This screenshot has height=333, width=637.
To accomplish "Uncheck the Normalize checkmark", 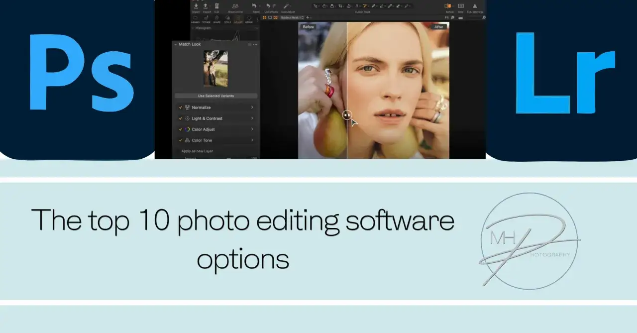I will point(180,108).
